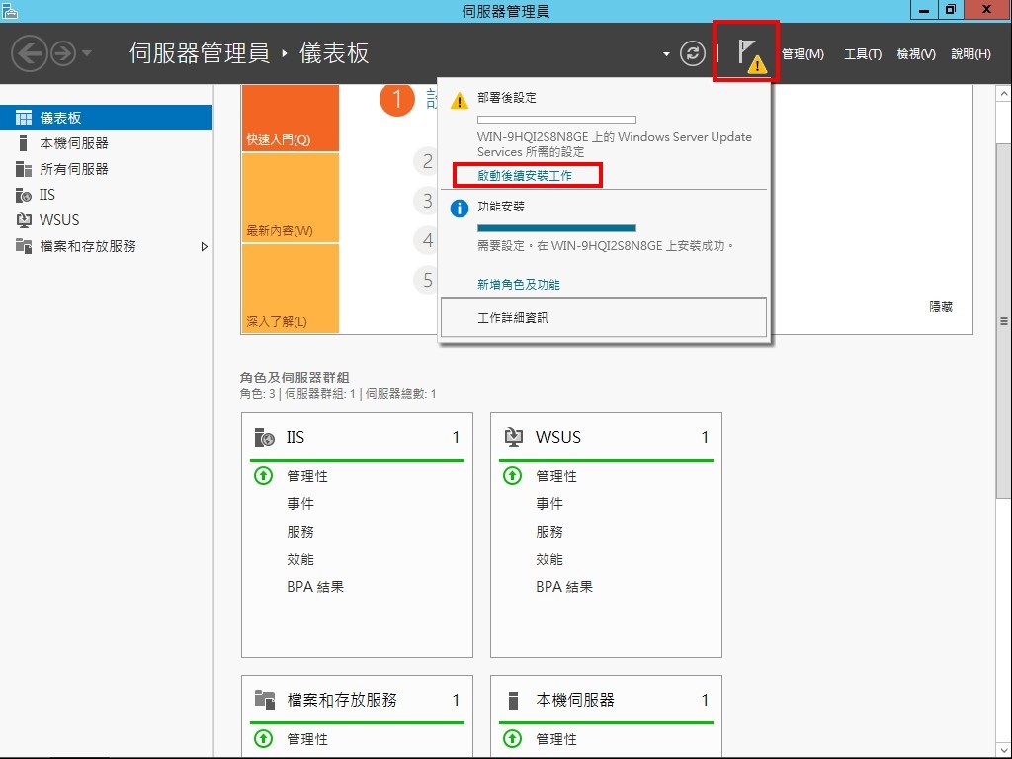Select WSUS in the sidebar
The height and width of the screenshot is (759, 1012).
click(x=106, y=220)
